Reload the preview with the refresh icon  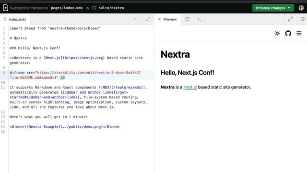tap(188, 19)
